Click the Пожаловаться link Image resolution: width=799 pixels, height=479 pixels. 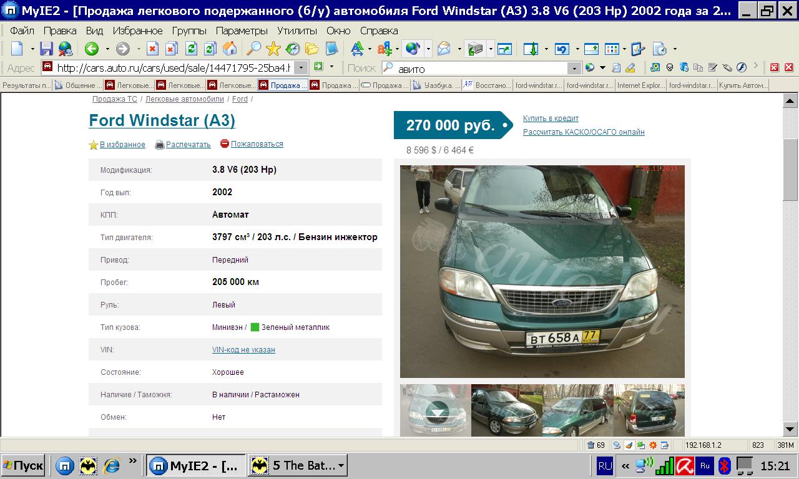[x=257, y=144]
